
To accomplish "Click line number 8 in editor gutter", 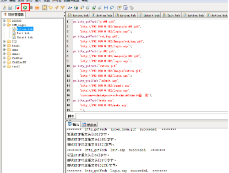I will pyautogui.click(x=68, y=56).
